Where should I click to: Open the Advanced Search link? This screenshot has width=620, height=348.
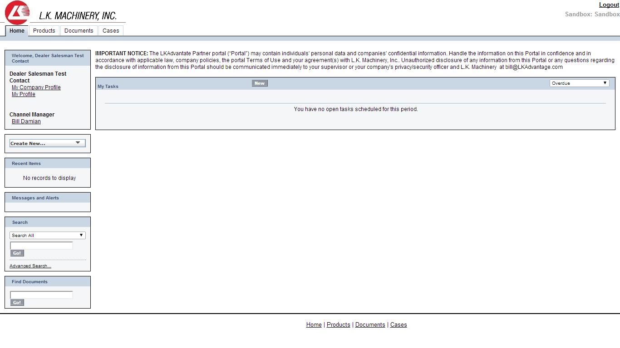point(30,266)
